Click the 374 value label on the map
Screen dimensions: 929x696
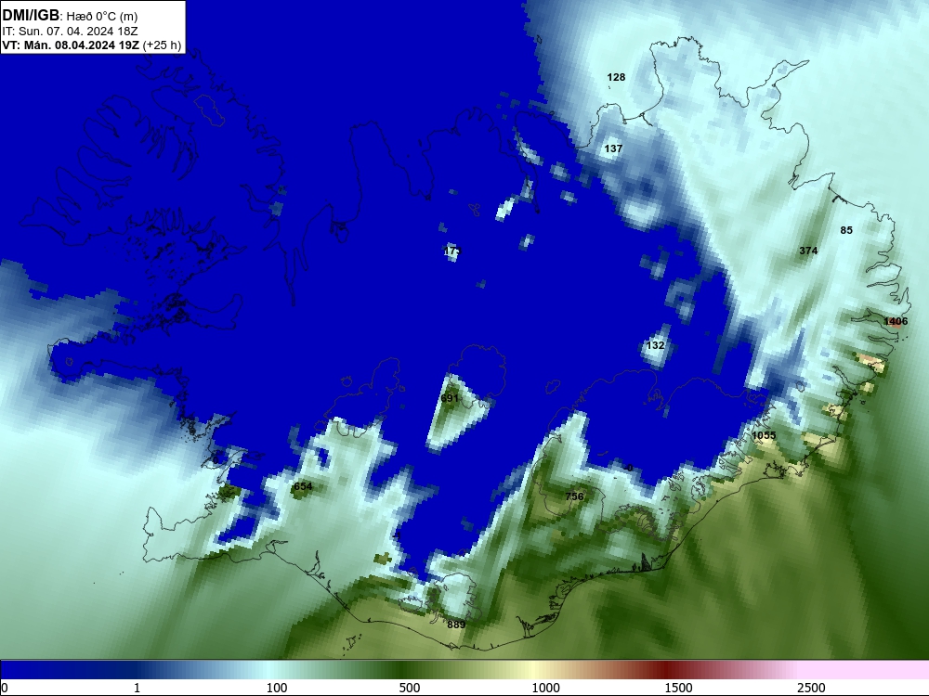[808, 251]
